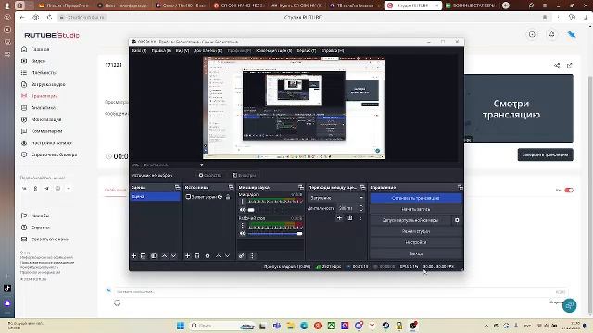Adjust microphone volume slider
This screenshot has width=593, height=333.
point(274,210)
